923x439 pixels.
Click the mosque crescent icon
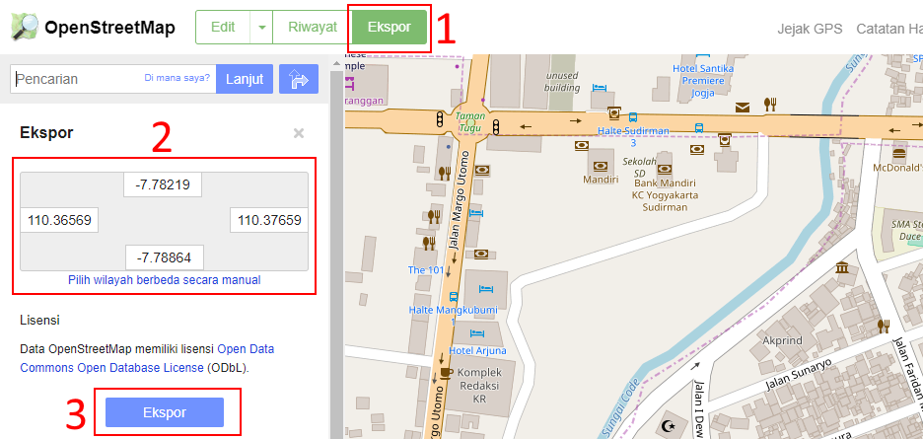point(667,425)
